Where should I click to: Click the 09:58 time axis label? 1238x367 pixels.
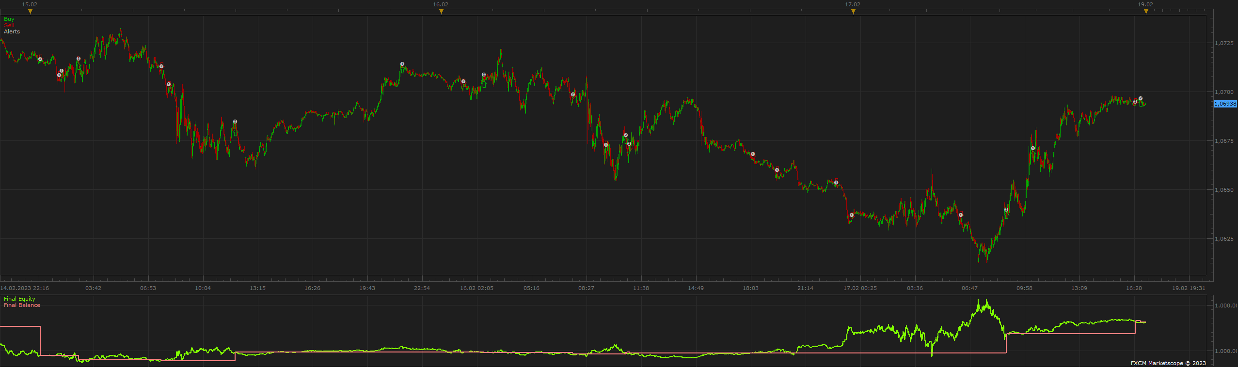click(1025, 288)
